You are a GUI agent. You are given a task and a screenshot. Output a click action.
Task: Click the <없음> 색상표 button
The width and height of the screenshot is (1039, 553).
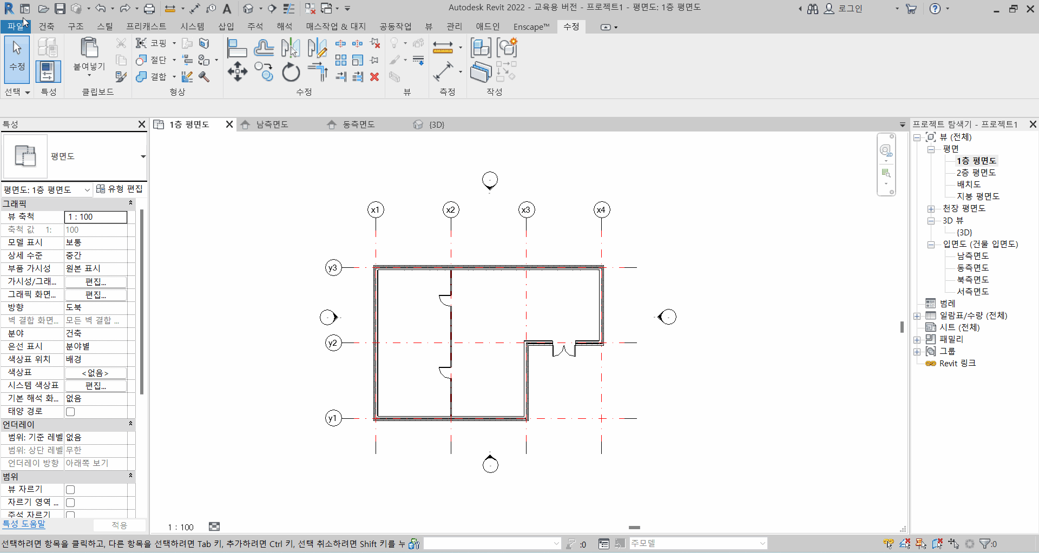[96, 373]
